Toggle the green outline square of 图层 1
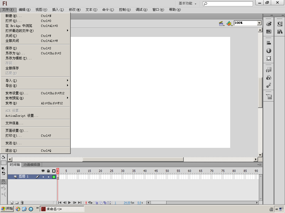Image resolution: width=285 pixels, height=213 pixels. [x=54, y=177]
